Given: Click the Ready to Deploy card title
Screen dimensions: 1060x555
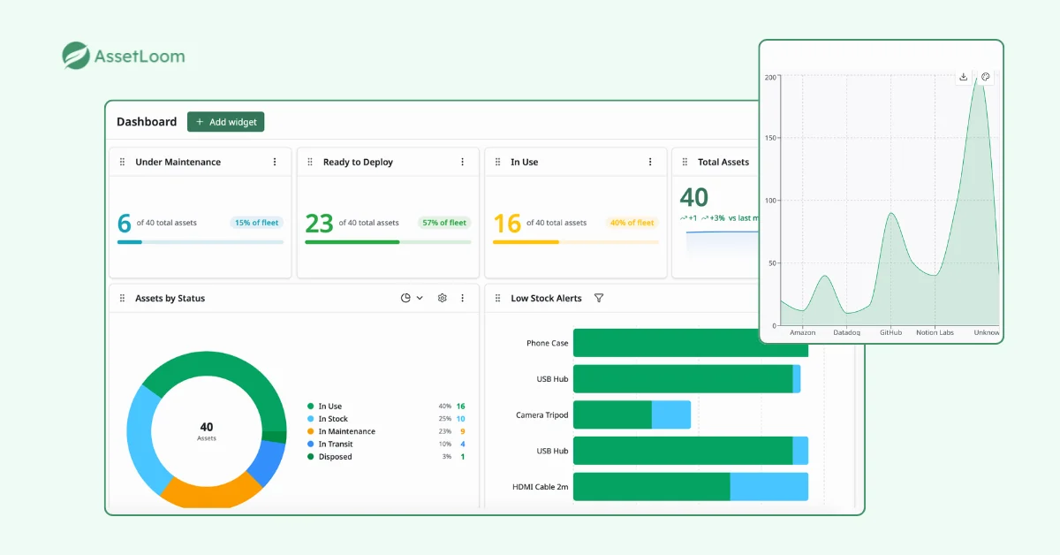Looking at the screenshot, I should click(358, 162).
